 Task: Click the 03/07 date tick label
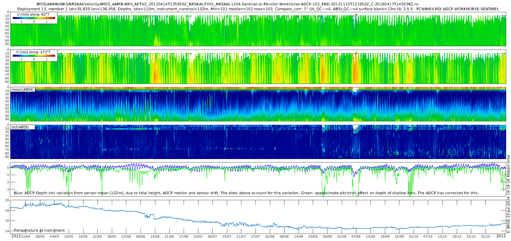198,236
